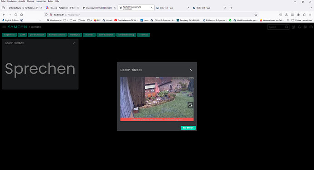Viewport: 314px width, 170px height.
Task: Open the edit visualization pencil icon
Action: 294,27
